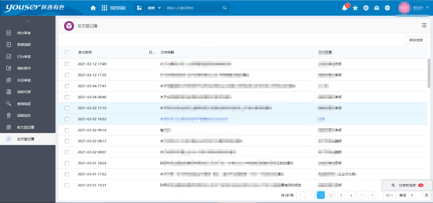Open the notifications bell

click(x=345, y=8)
